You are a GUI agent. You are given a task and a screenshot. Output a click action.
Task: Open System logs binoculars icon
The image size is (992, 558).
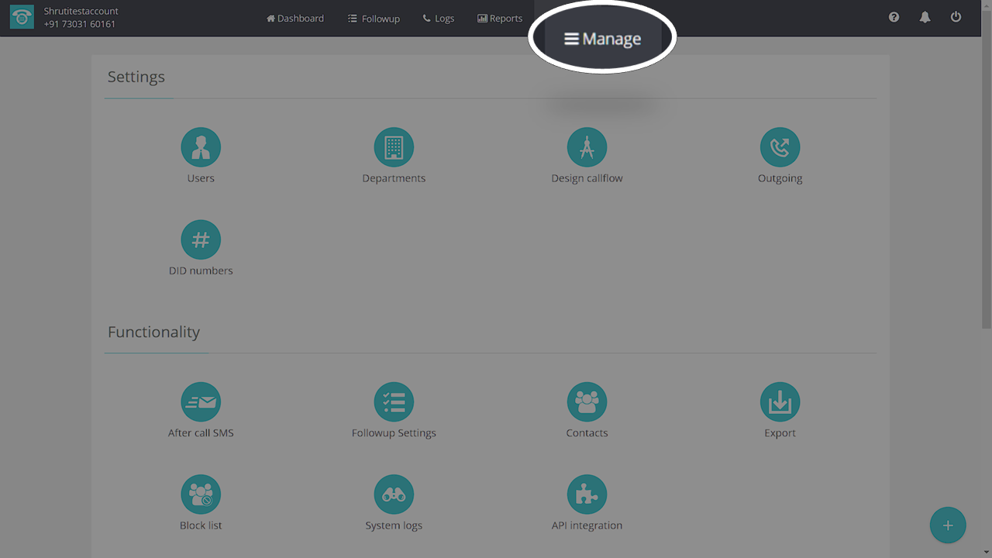[x=394, y=494]
